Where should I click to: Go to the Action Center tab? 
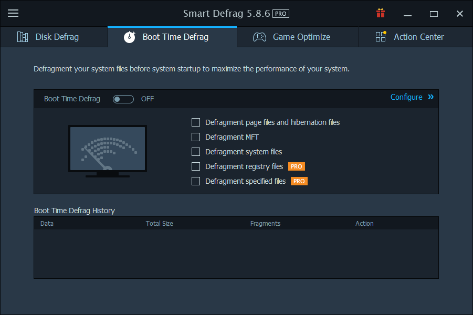415,37
